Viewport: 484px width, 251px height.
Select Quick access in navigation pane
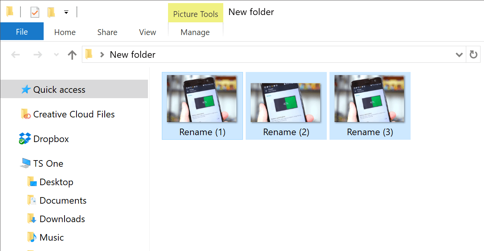pyautogui.click(x=59, y=90)
